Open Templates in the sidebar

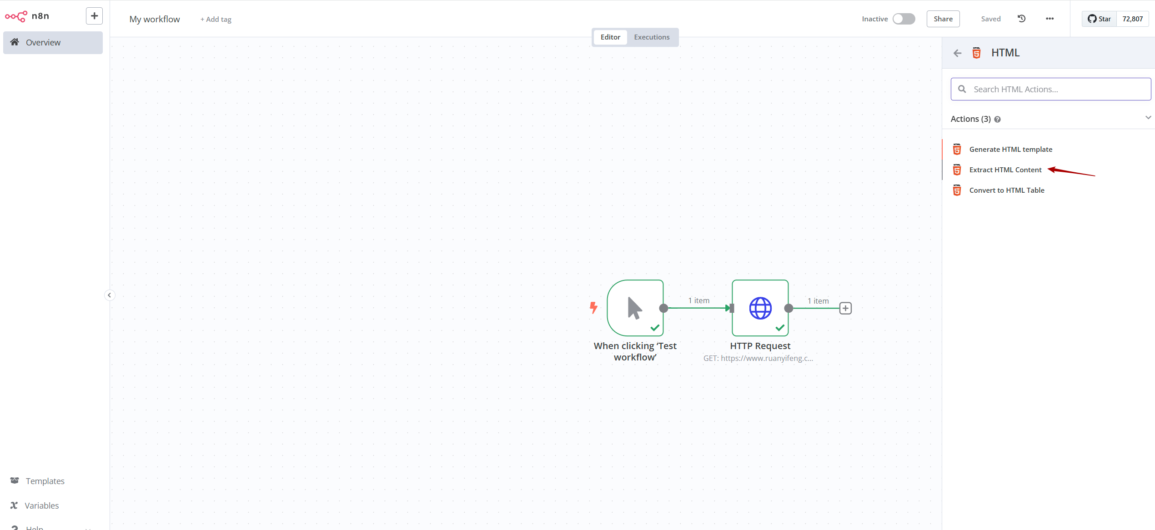pos(45,481)
